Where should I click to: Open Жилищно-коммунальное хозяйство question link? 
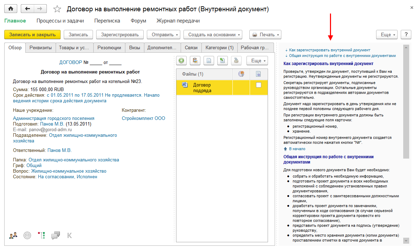pyautogui.click(x=69, y=171)
